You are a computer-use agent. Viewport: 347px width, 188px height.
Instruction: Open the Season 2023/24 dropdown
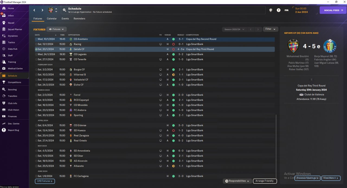pyautogui.click(x=234, y=29)
